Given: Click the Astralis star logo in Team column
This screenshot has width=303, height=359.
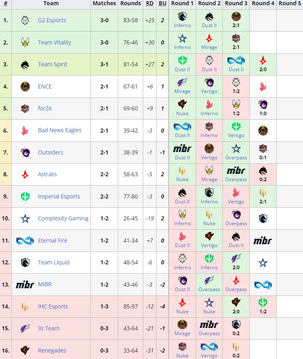Looking at the screenshot, I should click(x=25, y=175).
